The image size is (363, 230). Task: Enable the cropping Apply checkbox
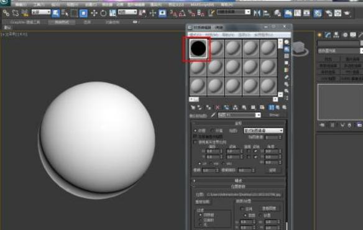tap(242, 209)
